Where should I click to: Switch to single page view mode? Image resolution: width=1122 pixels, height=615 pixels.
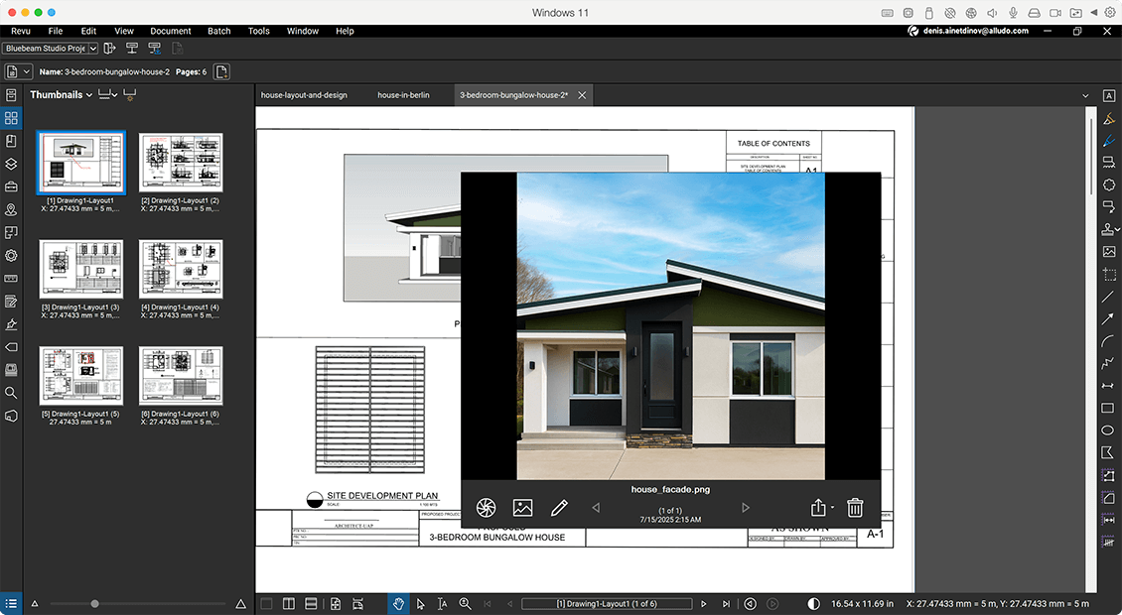(x=265, y=603)
